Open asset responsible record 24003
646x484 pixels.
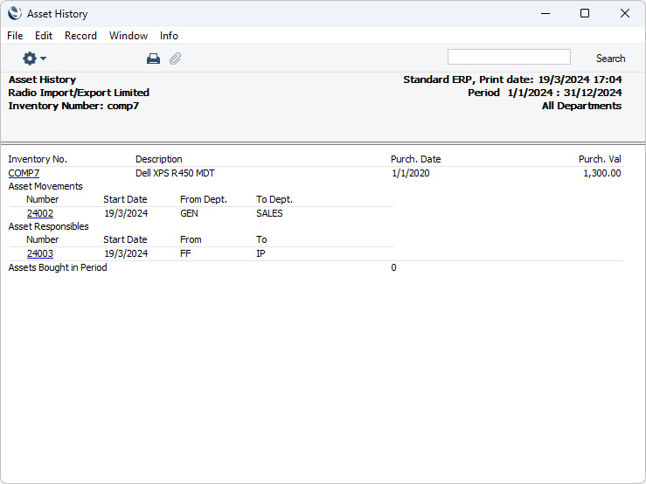[x=40, y=253]
